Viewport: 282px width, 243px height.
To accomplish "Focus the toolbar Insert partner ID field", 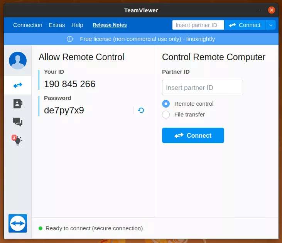I will (x=198, y=25).
